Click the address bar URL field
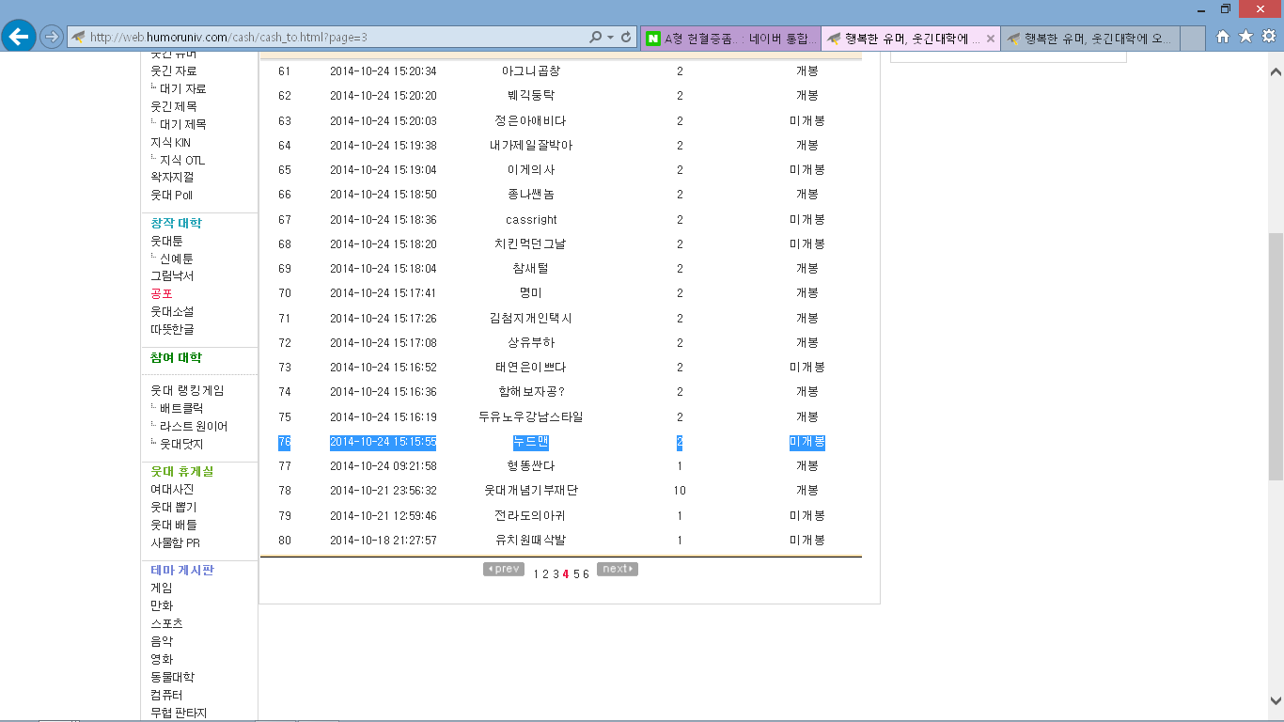This screenshot has height=722, width=1284. [x=329, y=38]
